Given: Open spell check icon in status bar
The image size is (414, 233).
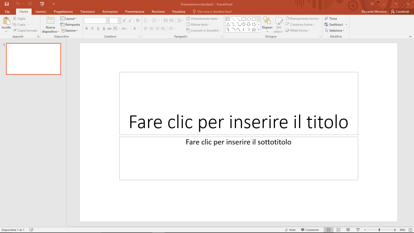Looking at the screenshot, I should point(31,230).
